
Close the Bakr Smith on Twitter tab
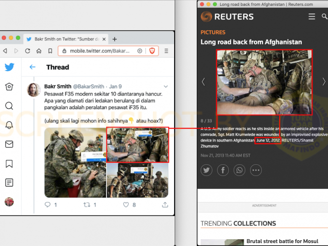point(104,39)
